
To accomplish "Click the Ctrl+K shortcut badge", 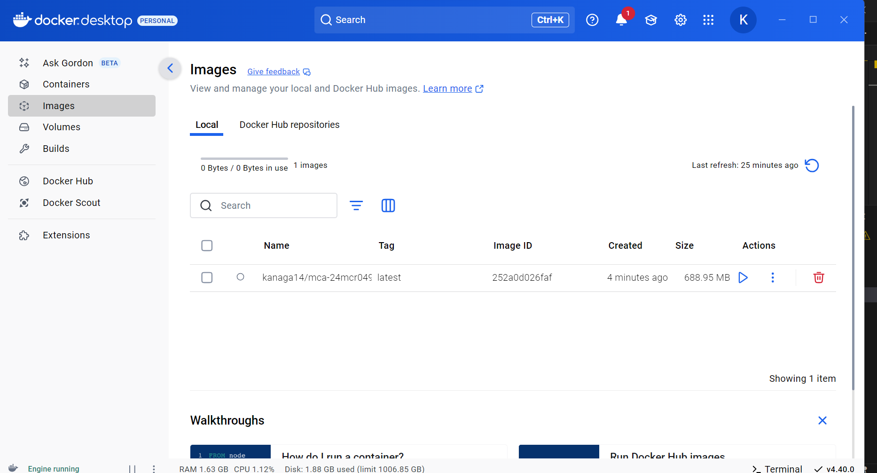I will [x=550, y=20].
